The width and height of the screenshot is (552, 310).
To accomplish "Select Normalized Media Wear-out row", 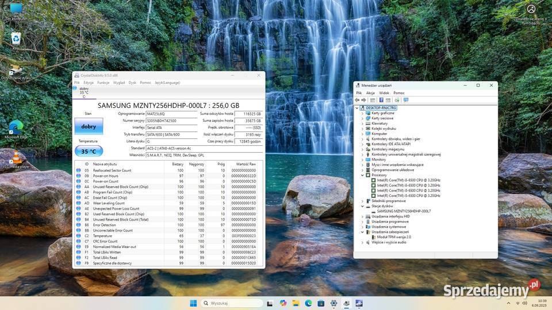I will (168, 247).
